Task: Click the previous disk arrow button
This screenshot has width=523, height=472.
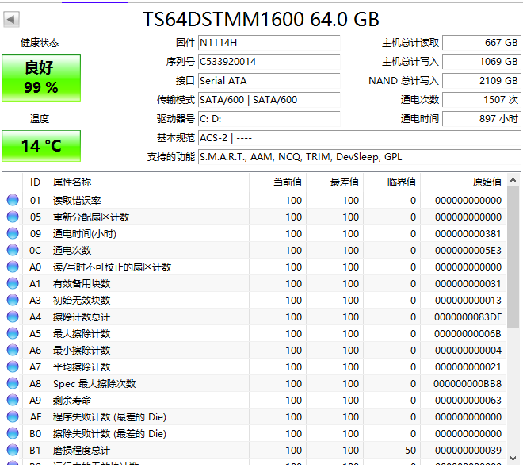Action: point(12,19)
